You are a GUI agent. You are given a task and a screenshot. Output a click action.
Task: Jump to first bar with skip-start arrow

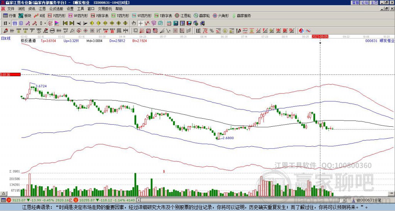click(x=65, y=23)
